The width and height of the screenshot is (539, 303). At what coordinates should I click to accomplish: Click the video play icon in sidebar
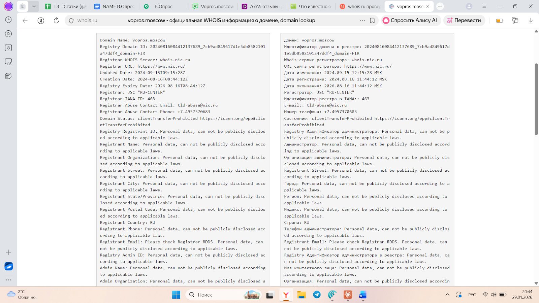point(8,34)
